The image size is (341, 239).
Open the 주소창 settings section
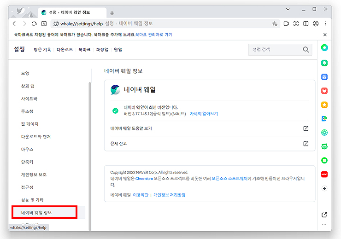[27, 111]
